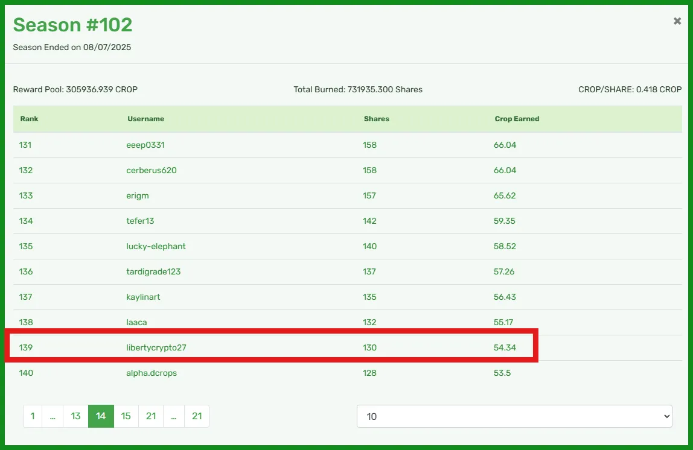Viewport: 693px width, 450px height.
Task: Click the cerberus620 username
Action: pos(152,170)
